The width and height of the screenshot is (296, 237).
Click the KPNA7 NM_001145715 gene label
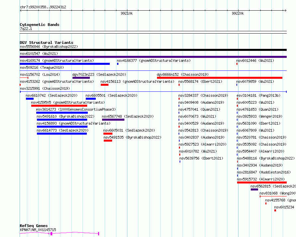(x=38, y=230)
